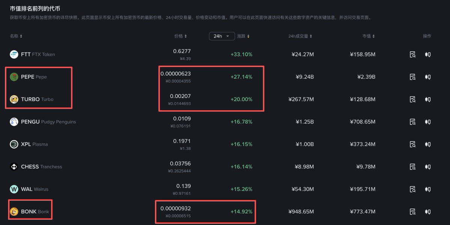Sort by 24h成交量 column header
Image resolution: width=450 pixels, height=225 pixels.
[x=300, y=36]
